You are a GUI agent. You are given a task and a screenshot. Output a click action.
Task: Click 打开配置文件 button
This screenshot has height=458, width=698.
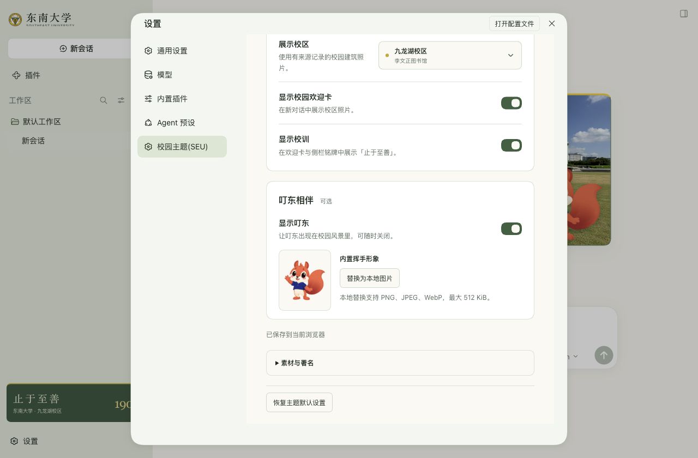(514, 23)
